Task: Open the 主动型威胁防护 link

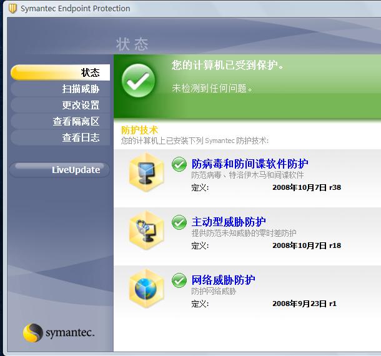Action: [229, 222]
